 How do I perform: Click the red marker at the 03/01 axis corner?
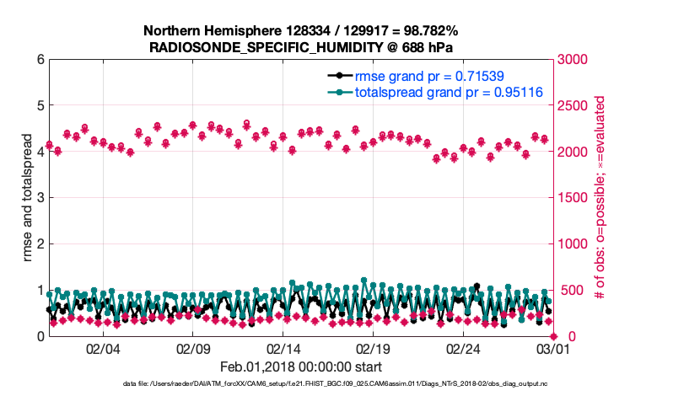(553, 336)
